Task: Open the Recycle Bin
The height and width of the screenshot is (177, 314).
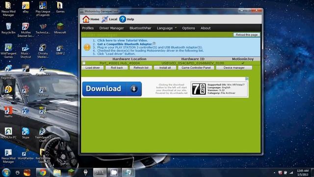Action: pos(8,28)
